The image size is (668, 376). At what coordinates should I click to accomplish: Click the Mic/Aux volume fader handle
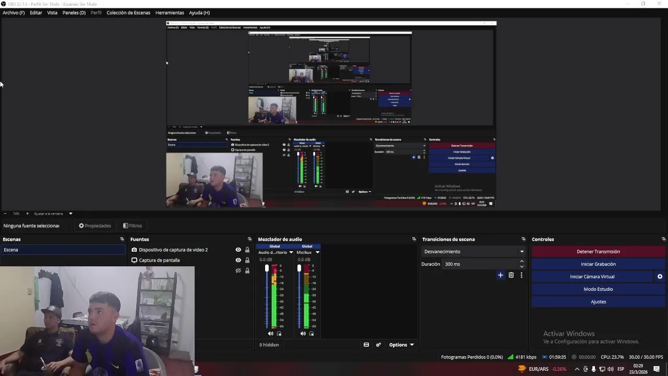(x=299, y=268)
